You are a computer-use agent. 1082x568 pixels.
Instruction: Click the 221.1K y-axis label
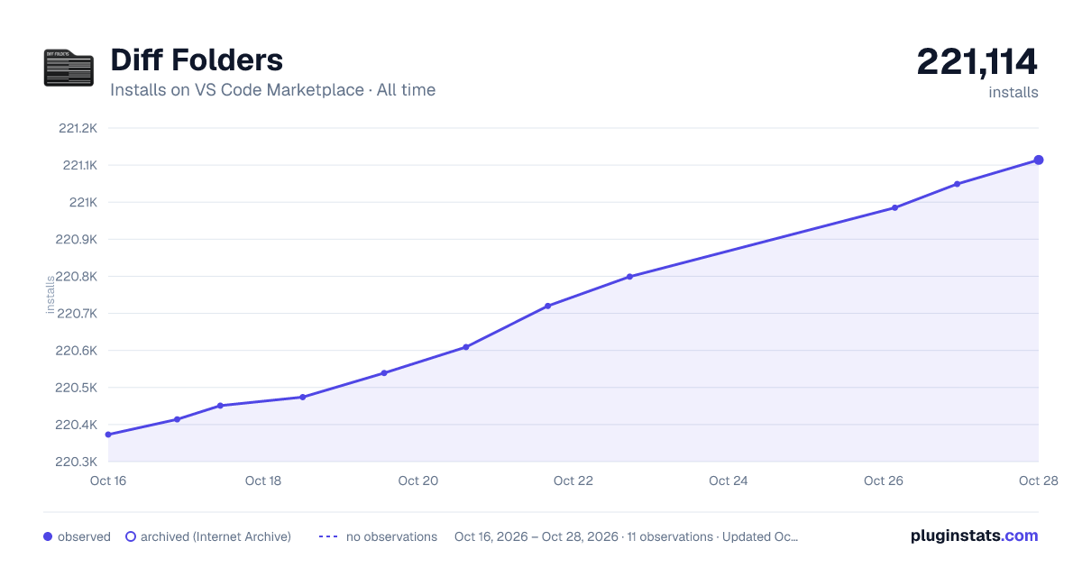(79, 165)
